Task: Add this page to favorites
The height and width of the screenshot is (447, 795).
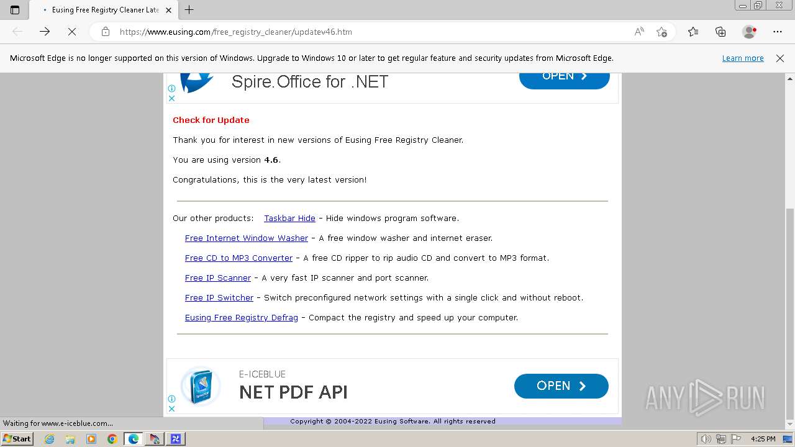Action: 661,32
